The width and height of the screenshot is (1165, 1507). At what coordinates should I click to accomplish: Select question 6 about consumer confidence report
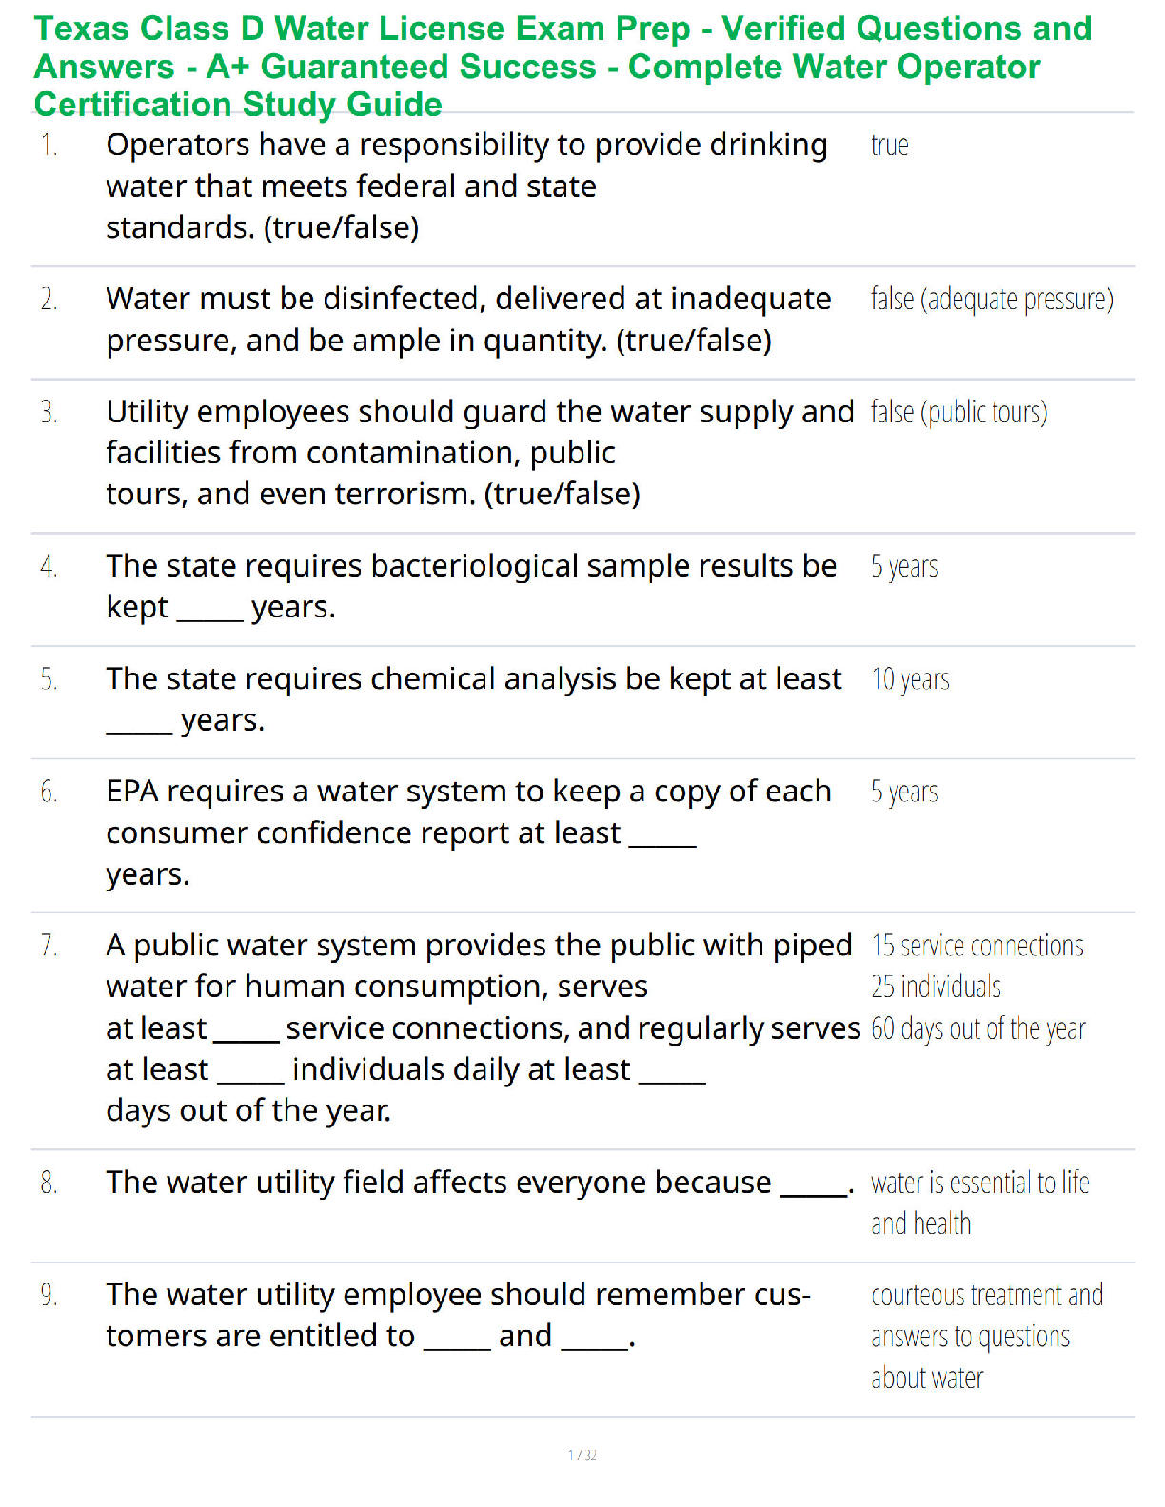[x=468, y=832]
